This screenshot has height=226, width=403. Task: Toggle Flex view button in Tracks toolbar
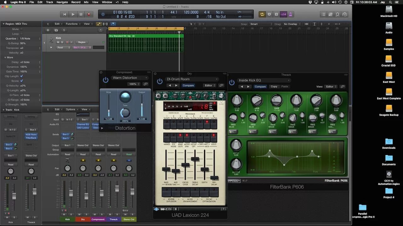point(105,24)
